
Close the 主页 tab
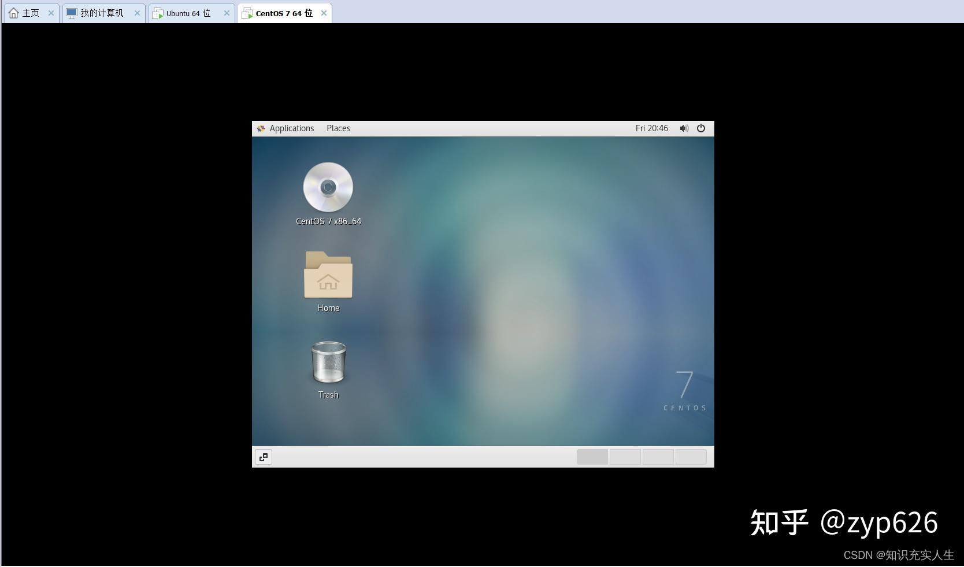[x=51, y=13]
